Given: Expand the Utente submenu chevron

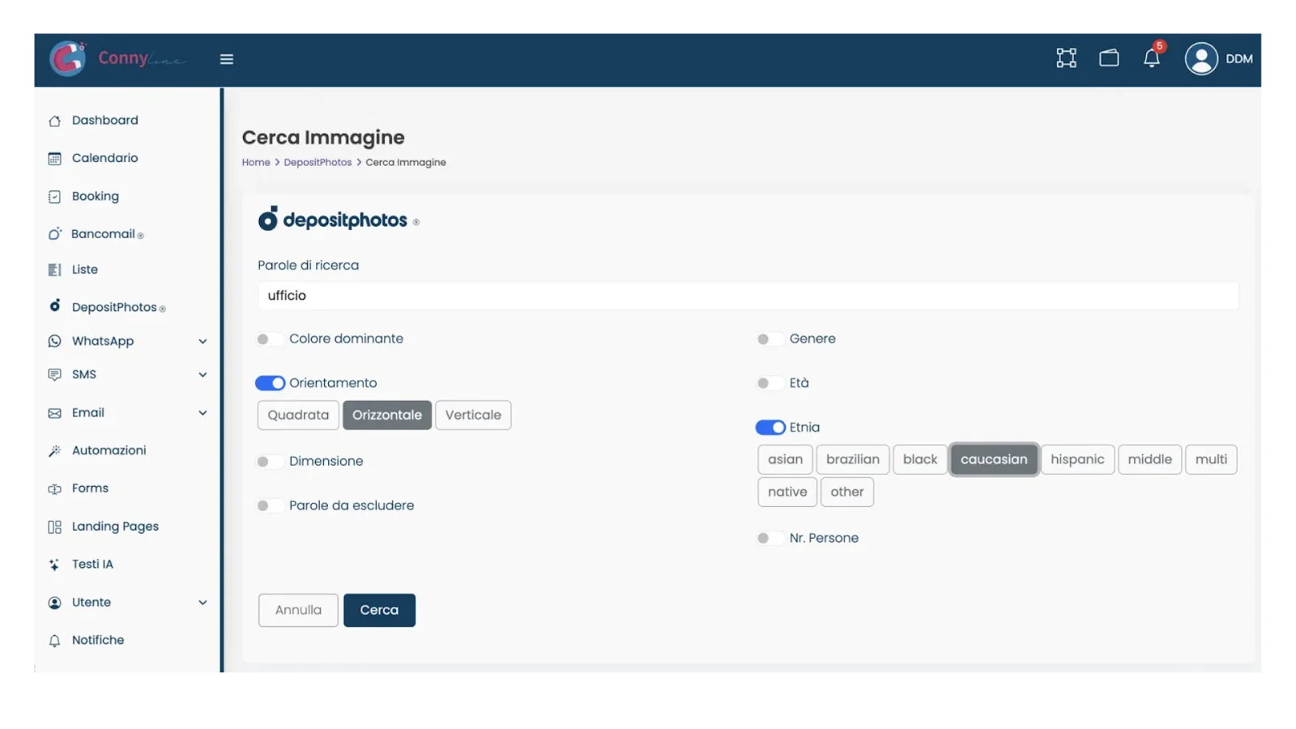Looking at the screenshot, I should (202, 603).
